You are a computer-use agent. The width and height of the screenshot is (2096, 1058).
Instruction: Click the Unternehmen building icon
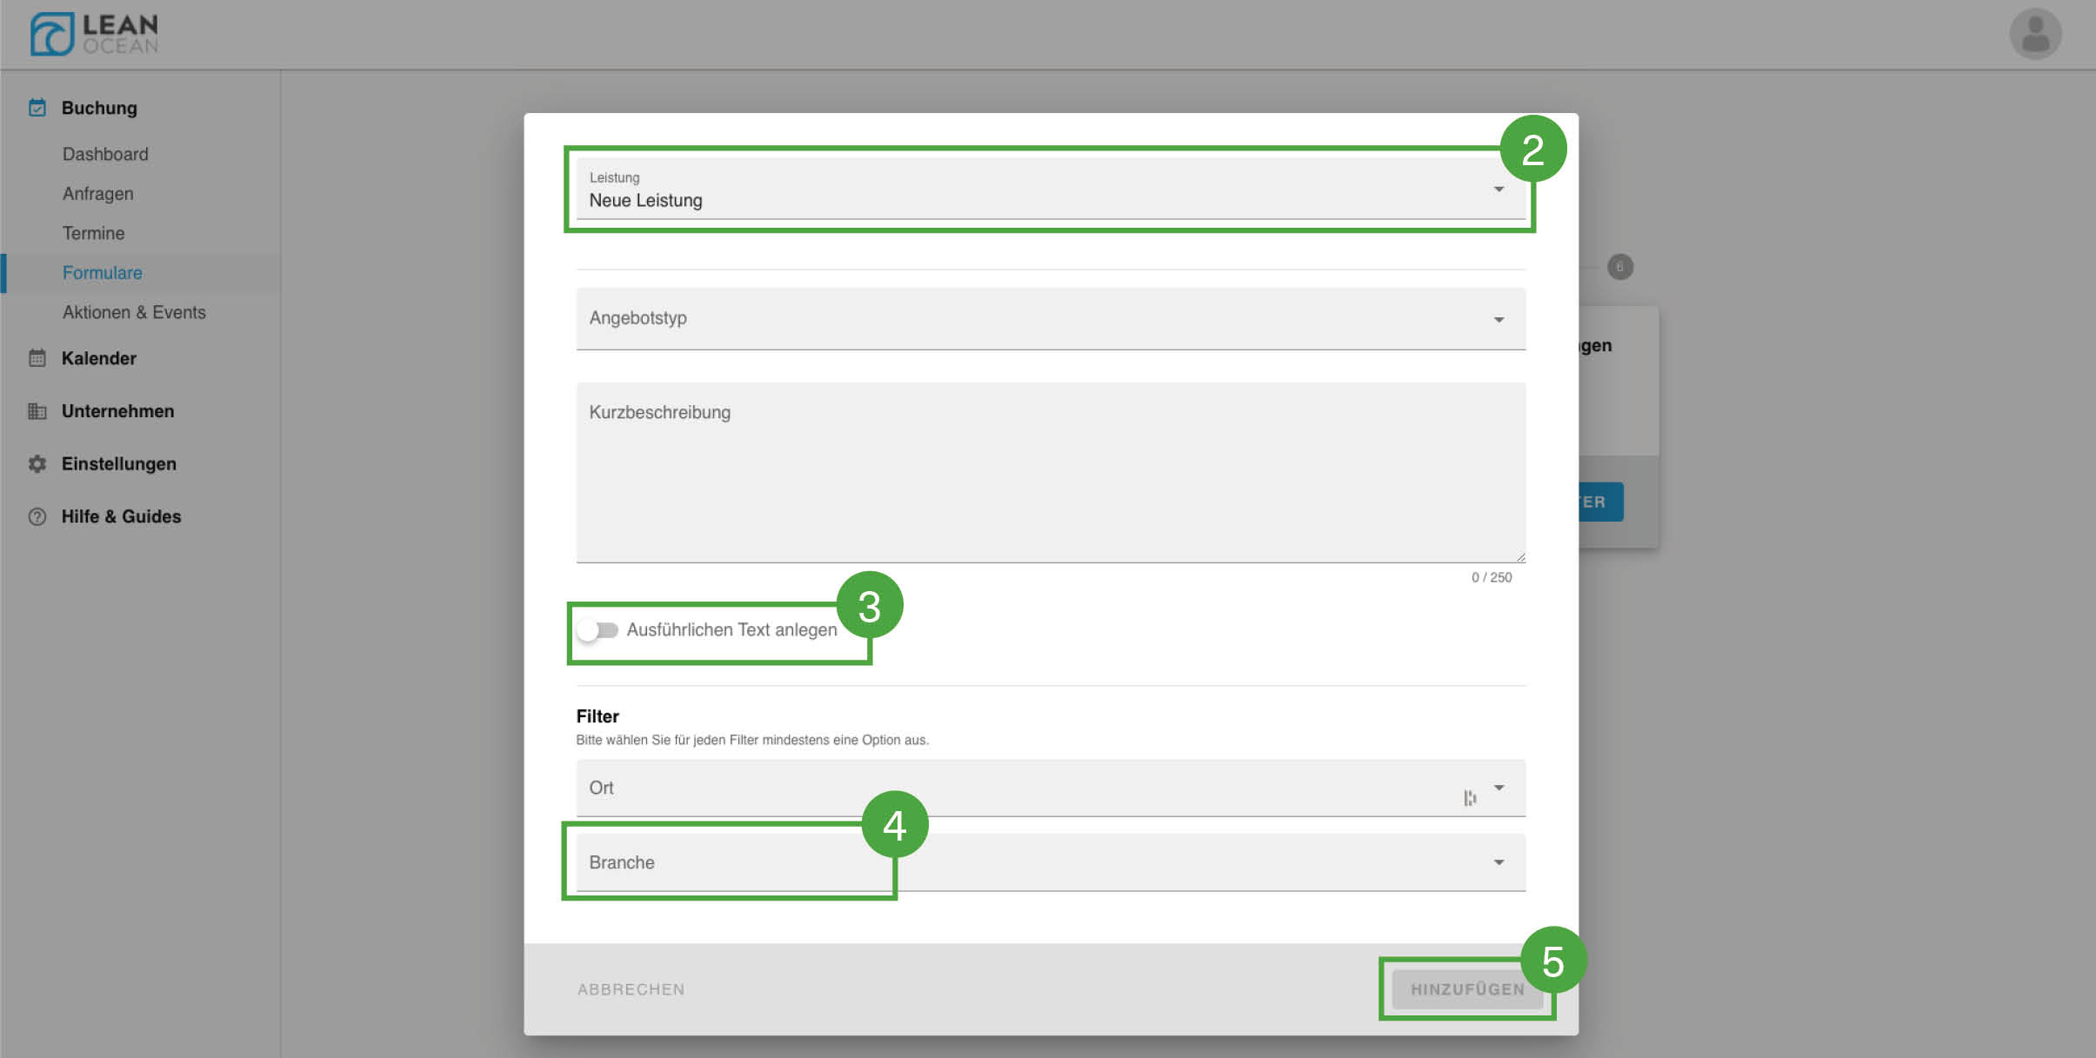(37, 411)
